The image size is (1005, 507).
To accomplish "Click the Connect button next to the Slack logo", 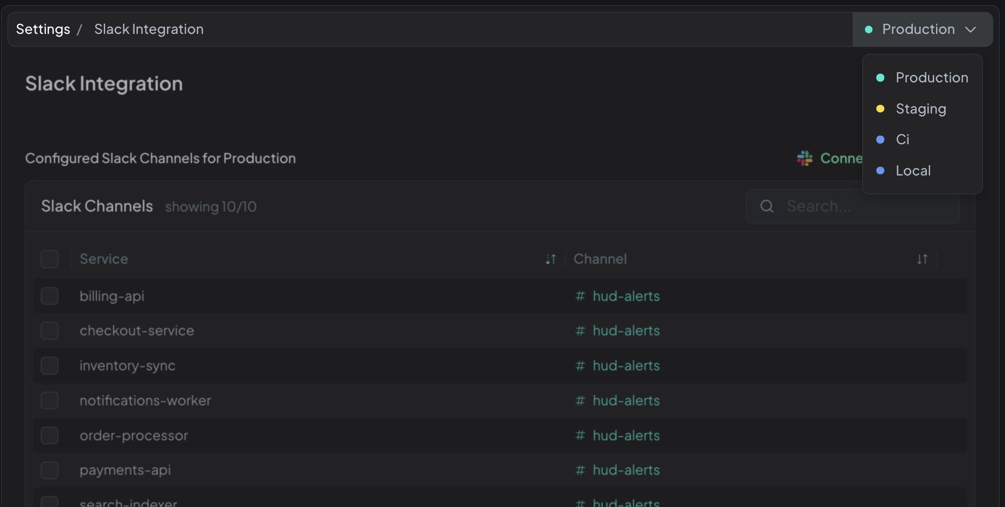I will pos(840,158).
